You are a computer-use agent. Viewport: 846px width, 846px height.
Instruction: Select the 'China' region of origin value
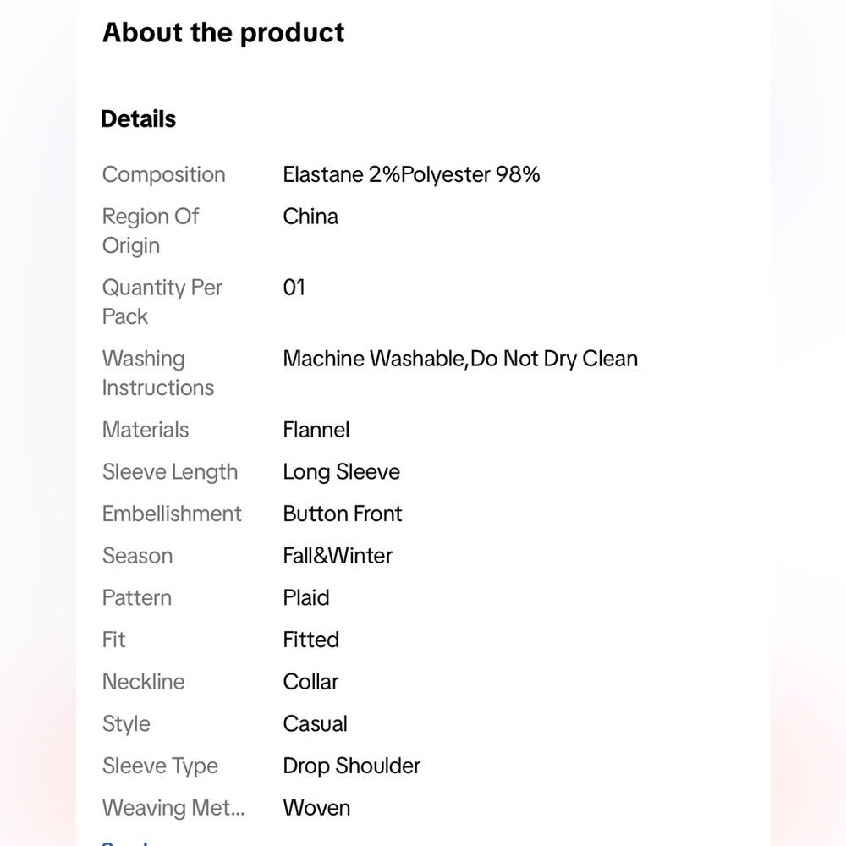pyautogui.click(x=310, y=217)
